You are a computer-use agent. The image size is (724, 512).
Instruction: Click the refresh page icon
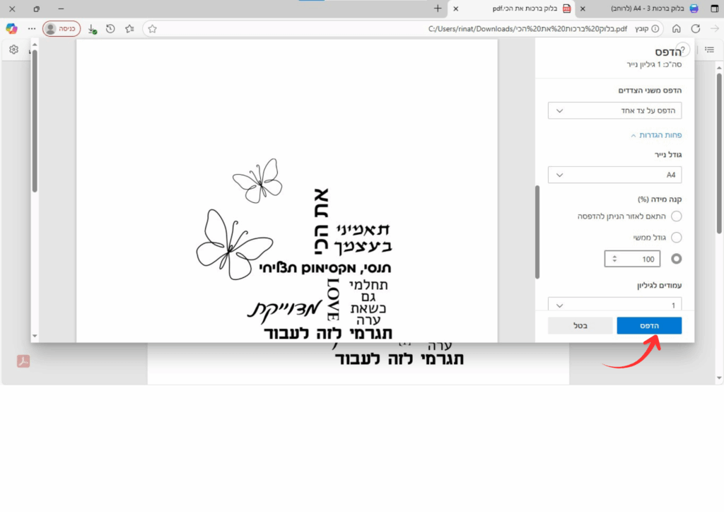[x=696, y=29]
